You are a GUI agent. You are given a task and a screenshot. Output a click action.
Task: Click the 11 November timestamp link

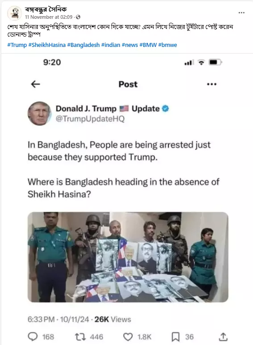[x=49, y=17]
